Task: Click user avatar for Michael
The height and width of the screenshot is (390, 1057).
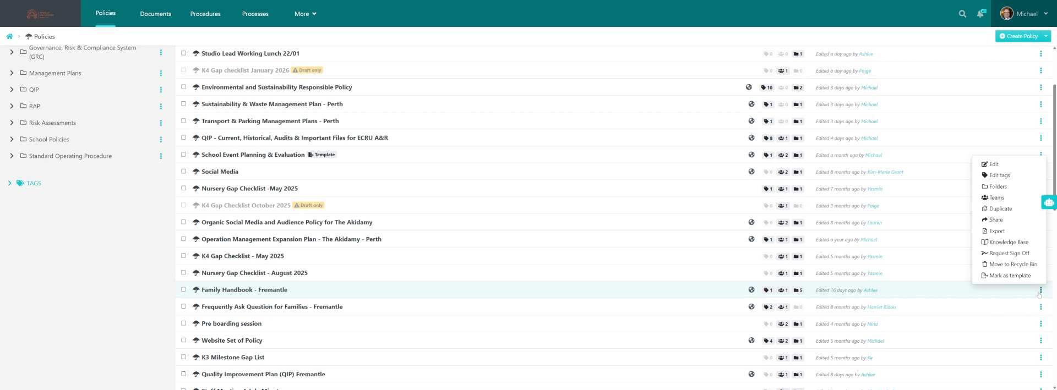Action: [1007, 14]
